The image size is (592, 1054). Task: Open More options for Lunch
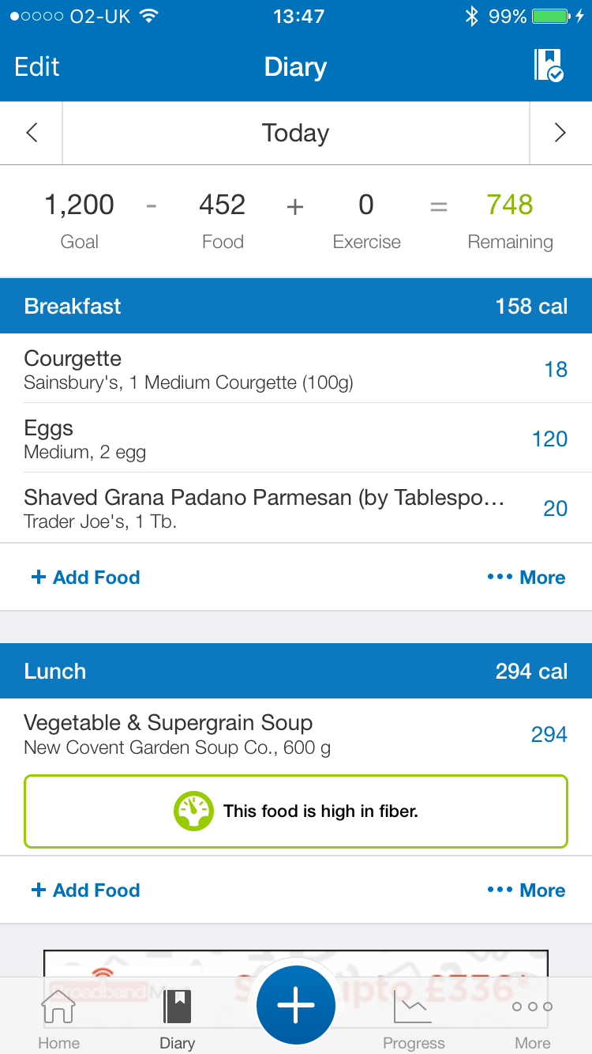526,890
